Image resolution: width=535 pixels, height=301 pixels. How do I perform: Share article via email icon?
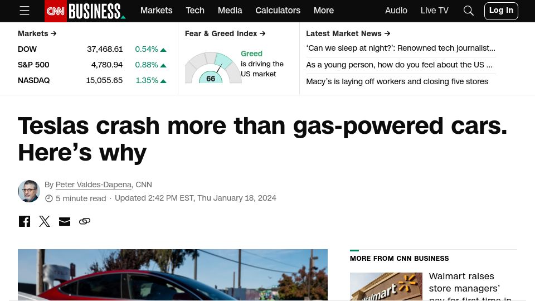click(x=65, y=221)
